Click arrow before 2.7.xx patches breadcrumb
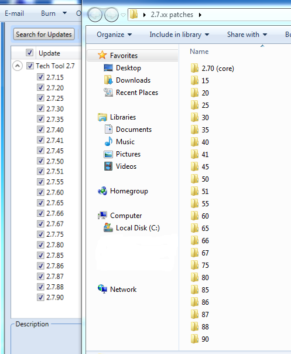The width and height of the screenshot is (291, 354). click(145, 15)
